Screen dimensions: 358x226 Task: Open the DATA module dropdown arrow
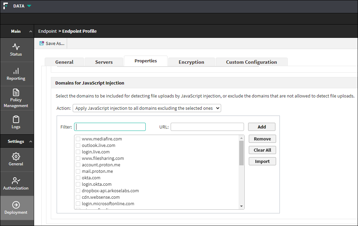click(29, 6)
